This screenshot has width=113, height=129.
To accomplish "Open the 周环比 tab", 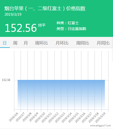I will [41, 43].
